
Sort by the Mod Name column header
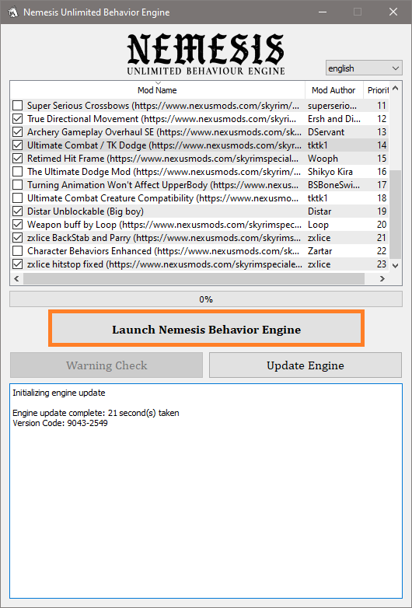(x=157, y=90)
